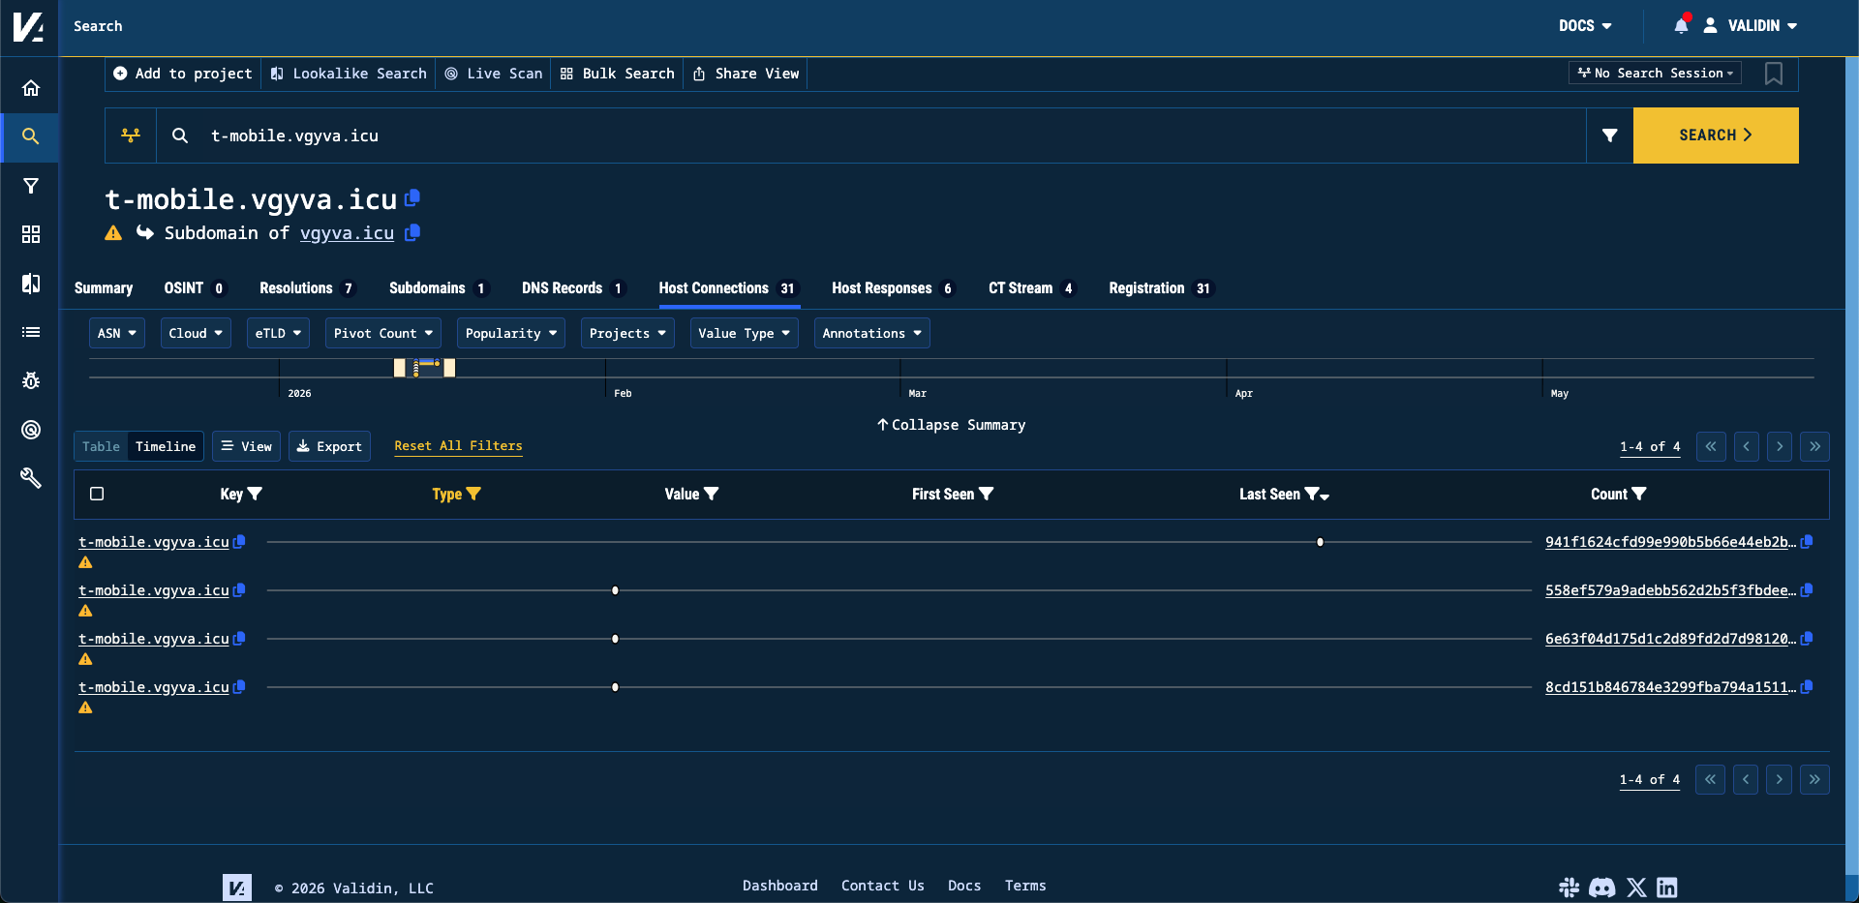The image size is (1859, 903).
Task: Filter the Value column
Action: 712,494
